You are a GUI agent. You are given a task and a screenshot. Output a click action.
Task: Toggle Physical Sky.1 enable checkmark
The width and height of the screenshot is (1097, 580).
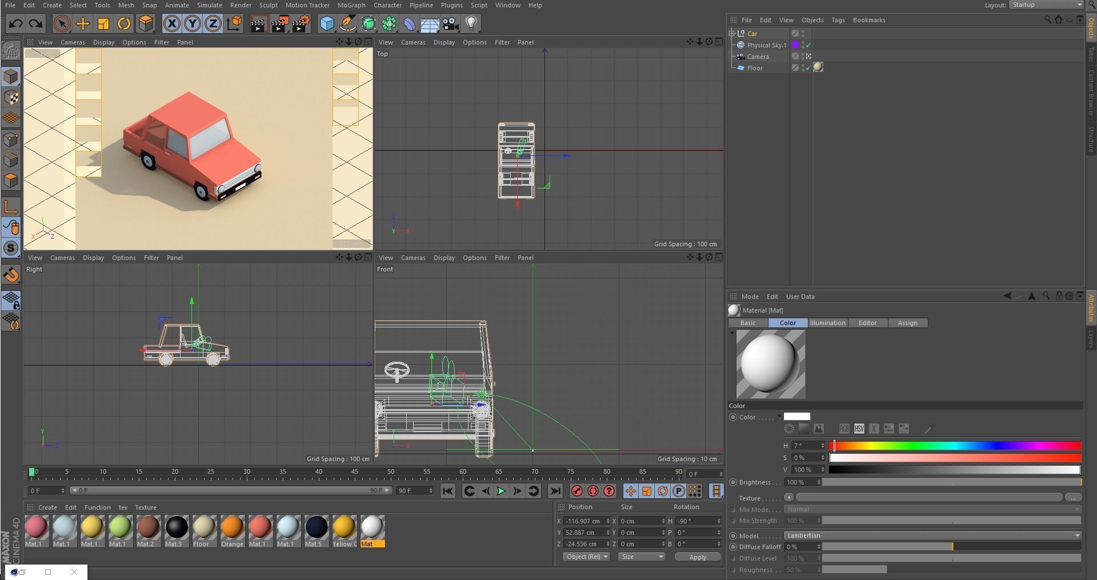[x=808, y=45]
